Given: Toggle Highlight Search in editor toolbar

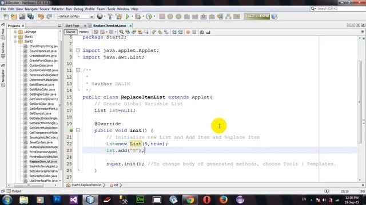Looking at the screenshot, I should (140, 32).
